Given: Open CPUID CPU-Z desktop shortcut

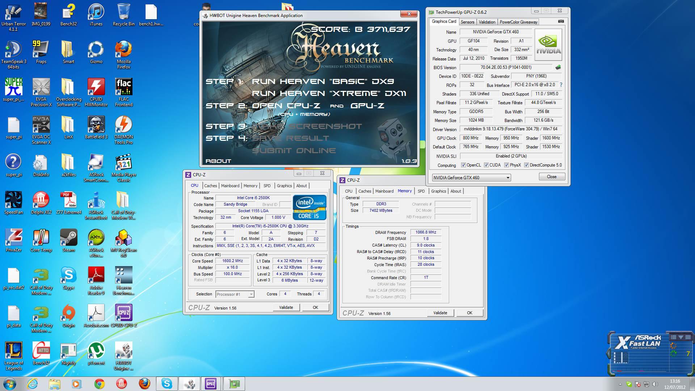Looking at the screenshot, I should point(123,316).
